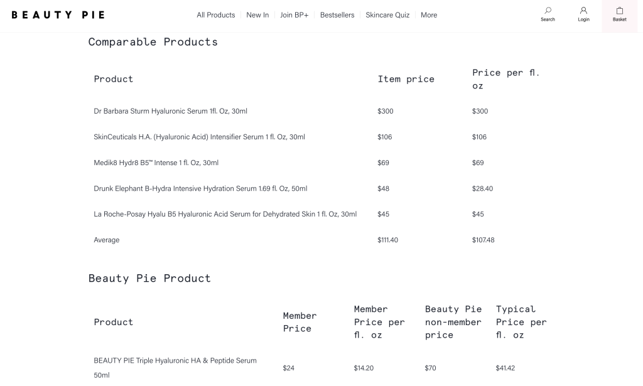Expand the More menu
Image resolution: width=643 pixels, height=386 pixels.
tap(429, 15)
